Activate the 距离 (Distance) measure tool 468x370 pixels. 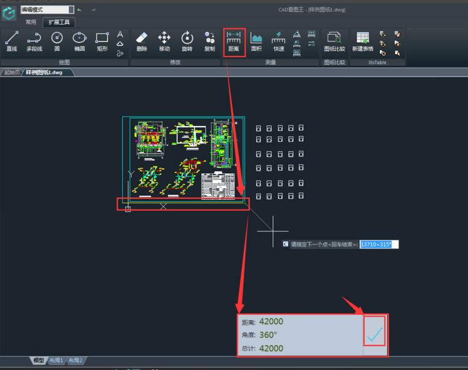tap(234, 41)
